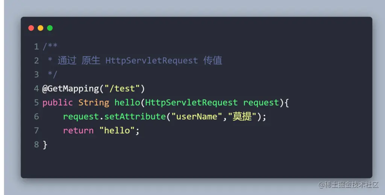Click the "莫提" string value
This screenshot has width=385, height=195.
point(243,117)
